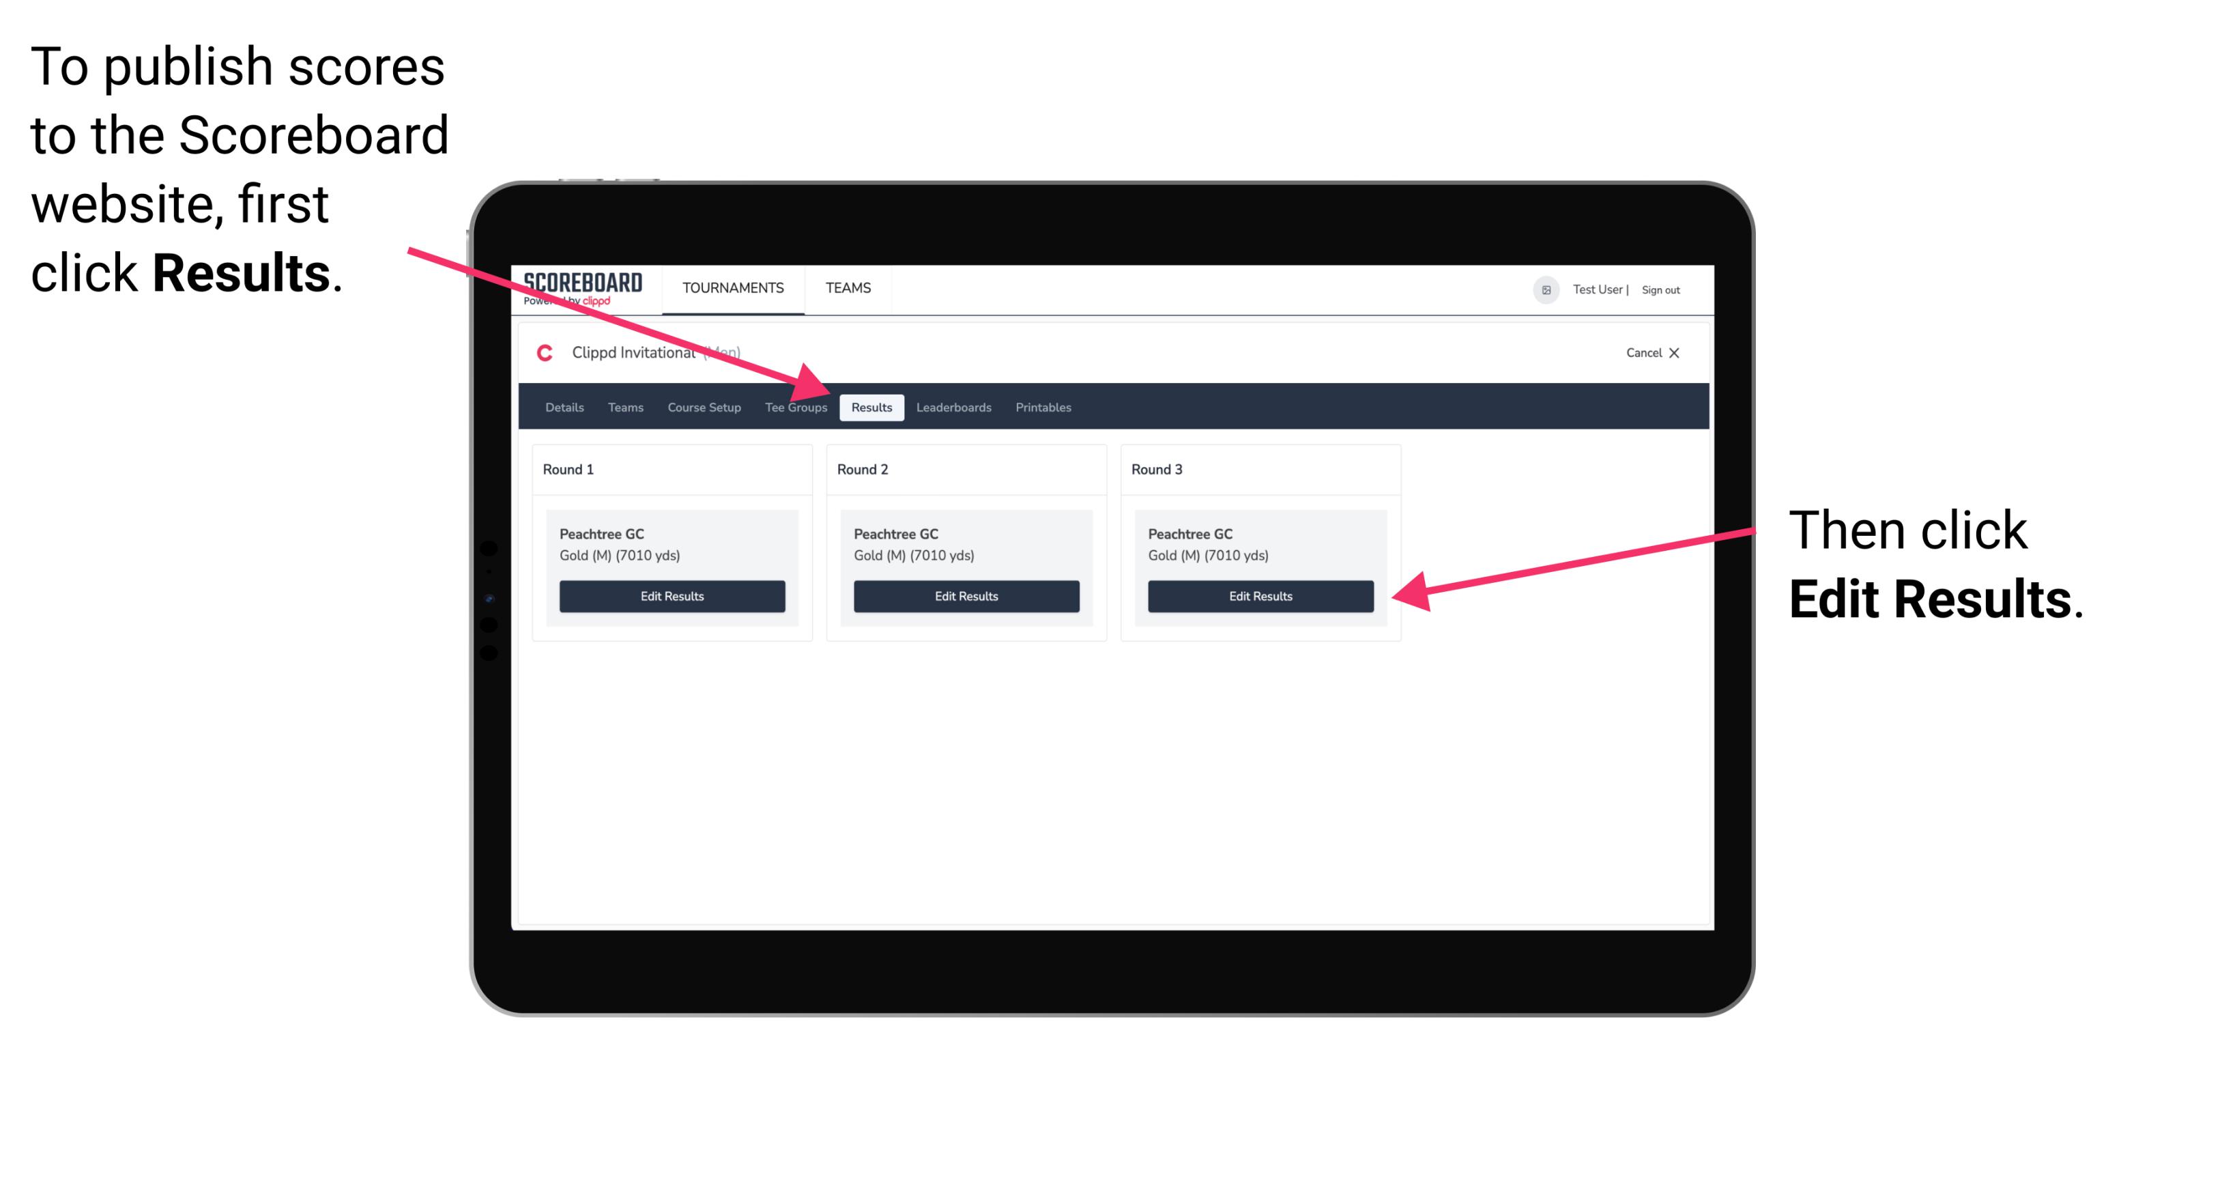The image size is (2222, 1196).
Task: Toggle Test User account options
Action: [x=1546, y=287]
